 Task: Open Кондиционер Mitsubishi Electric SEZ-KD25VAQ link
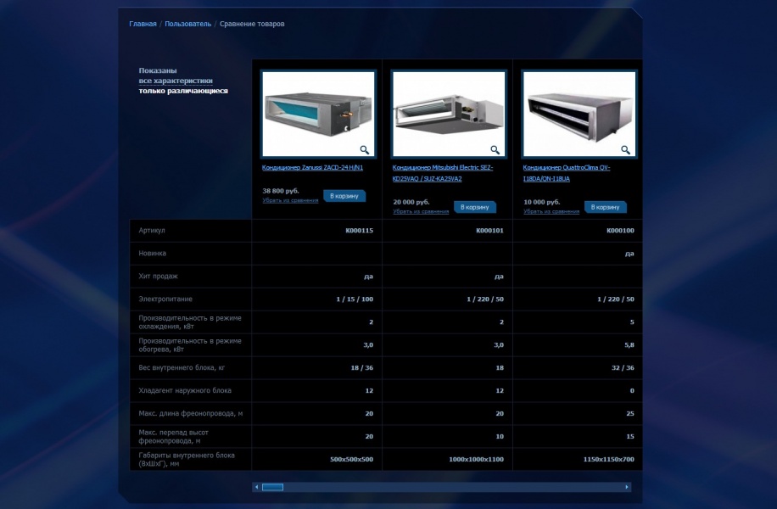pos(443,173)
